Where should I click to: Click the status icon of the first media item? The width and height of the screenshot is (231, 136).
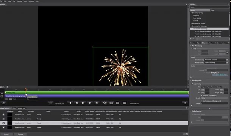pos(4,115)
